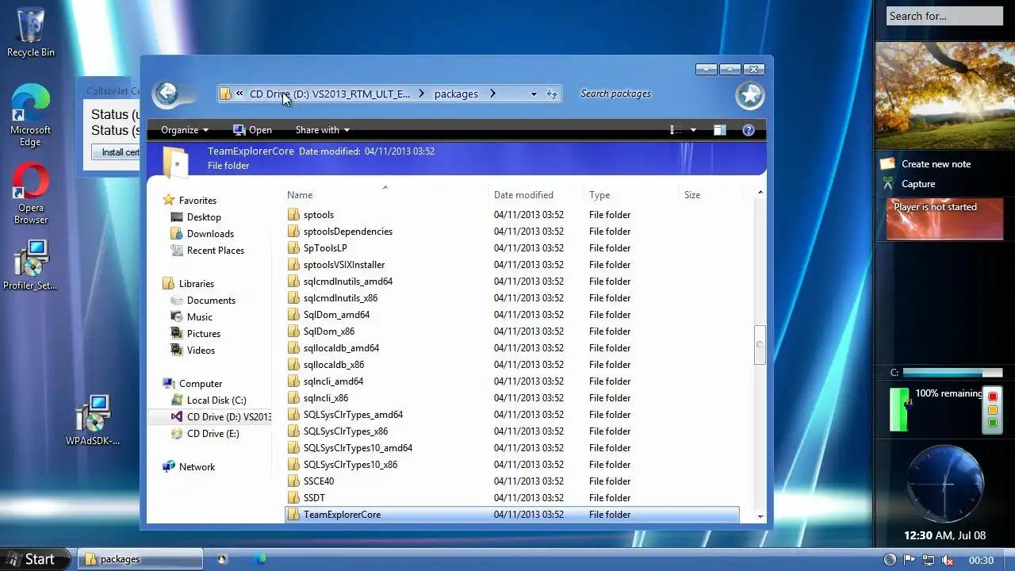Viewport: 1015px width, 571px height.
Task: Click Create new note in the sidebar
Action: pos(936,164)
